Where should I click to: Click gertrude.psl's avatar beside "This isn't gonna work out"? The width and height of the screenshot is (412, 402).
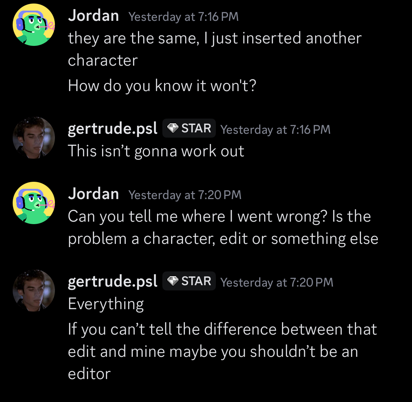[33, 138]
